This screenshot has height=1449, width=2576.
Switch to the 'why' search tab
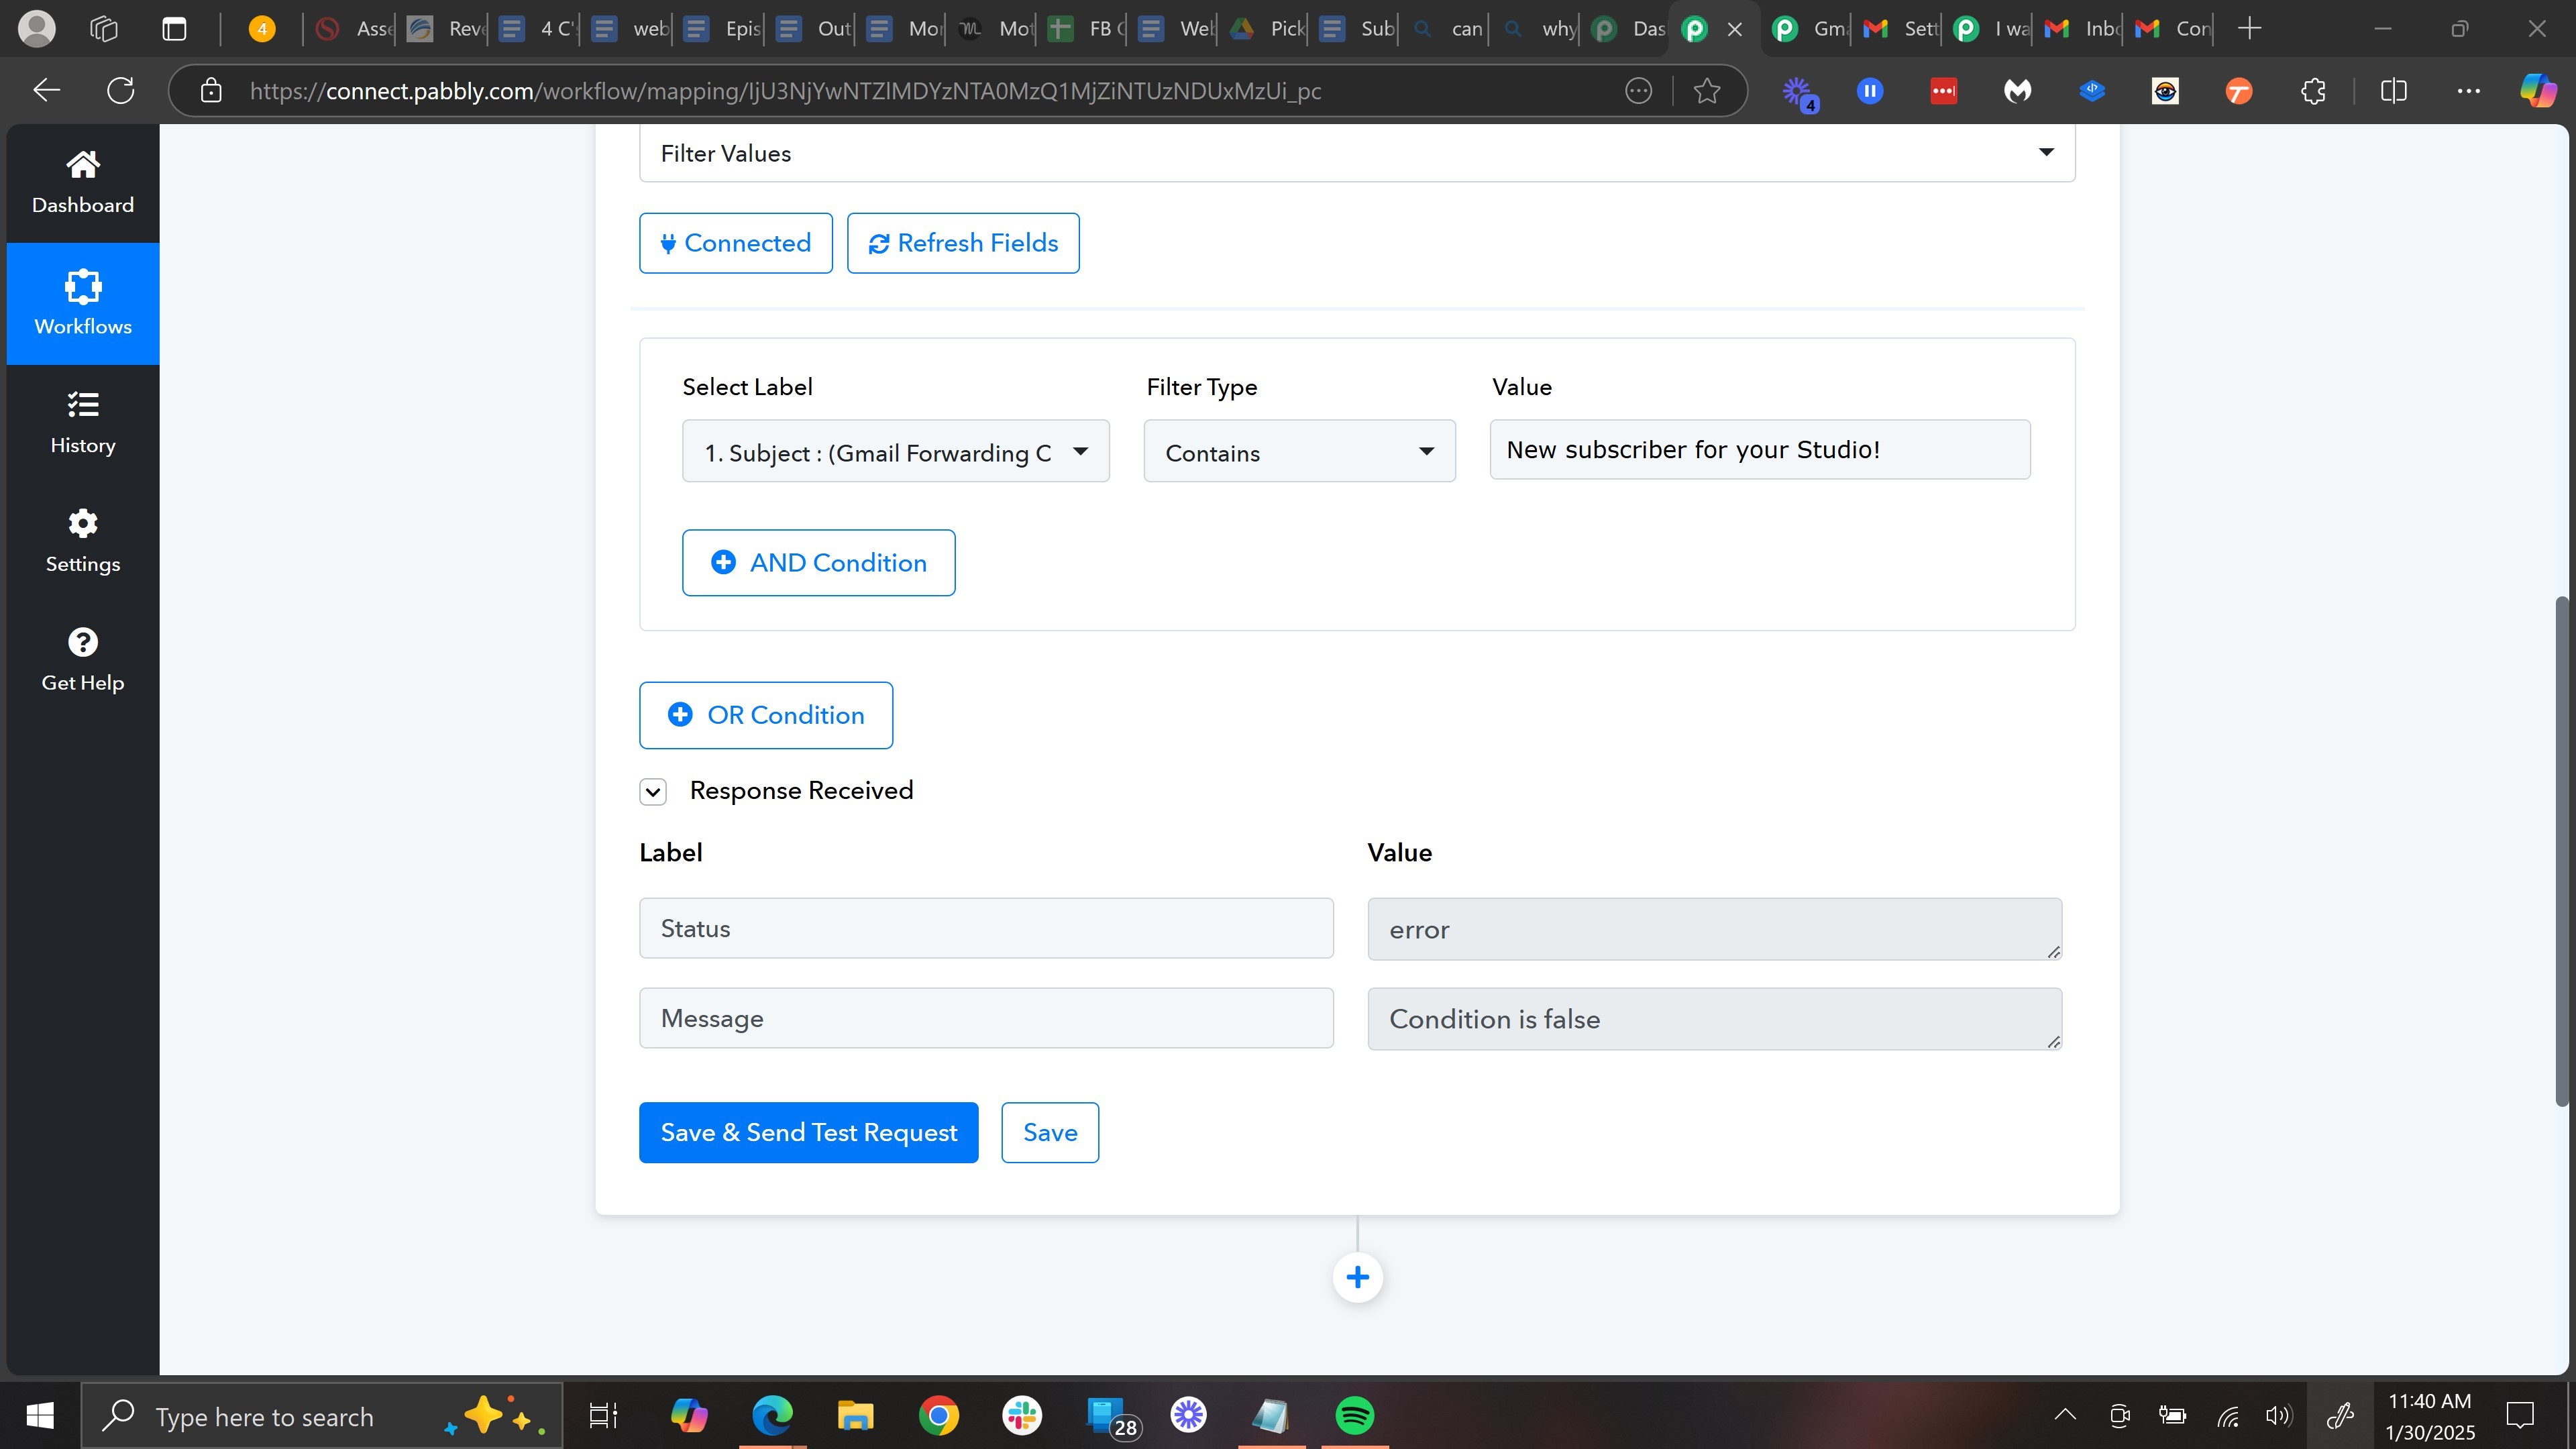click(x=1540, y=29)
